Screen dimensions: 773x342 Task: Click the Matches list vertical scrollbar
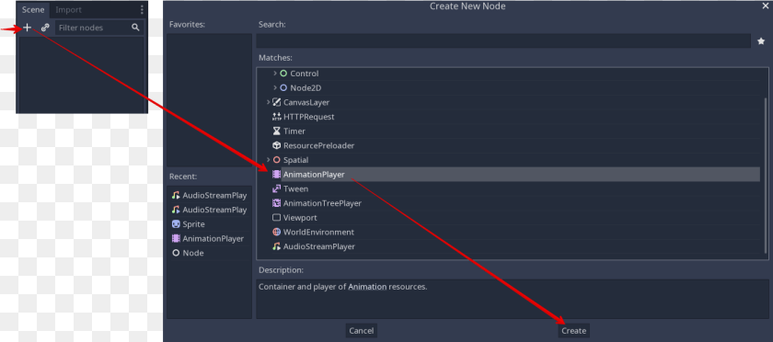click(765, 175)
